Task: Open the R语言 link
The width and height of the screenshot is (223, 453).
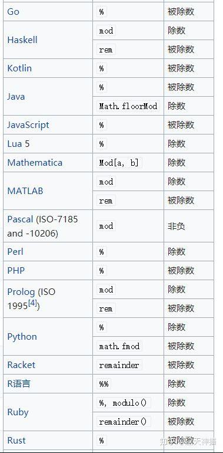Action: click(18, 383)
